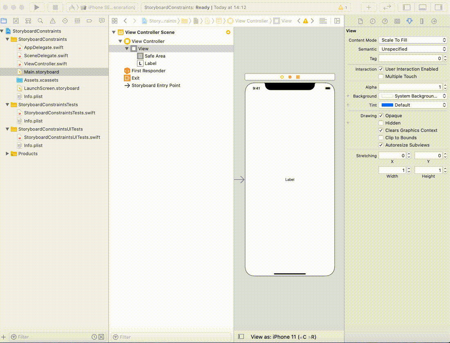Toggle Clears Graphics Context checkbox
This screenshot has height=343, width=450.
tap(381, 130)
